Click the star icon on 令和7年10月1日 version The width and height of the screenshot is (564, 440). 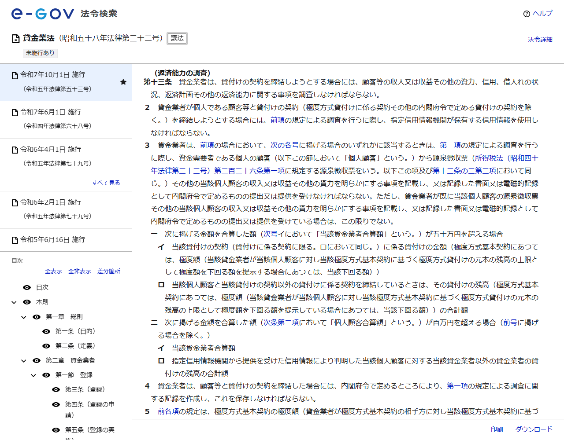(x=123, y=82)
